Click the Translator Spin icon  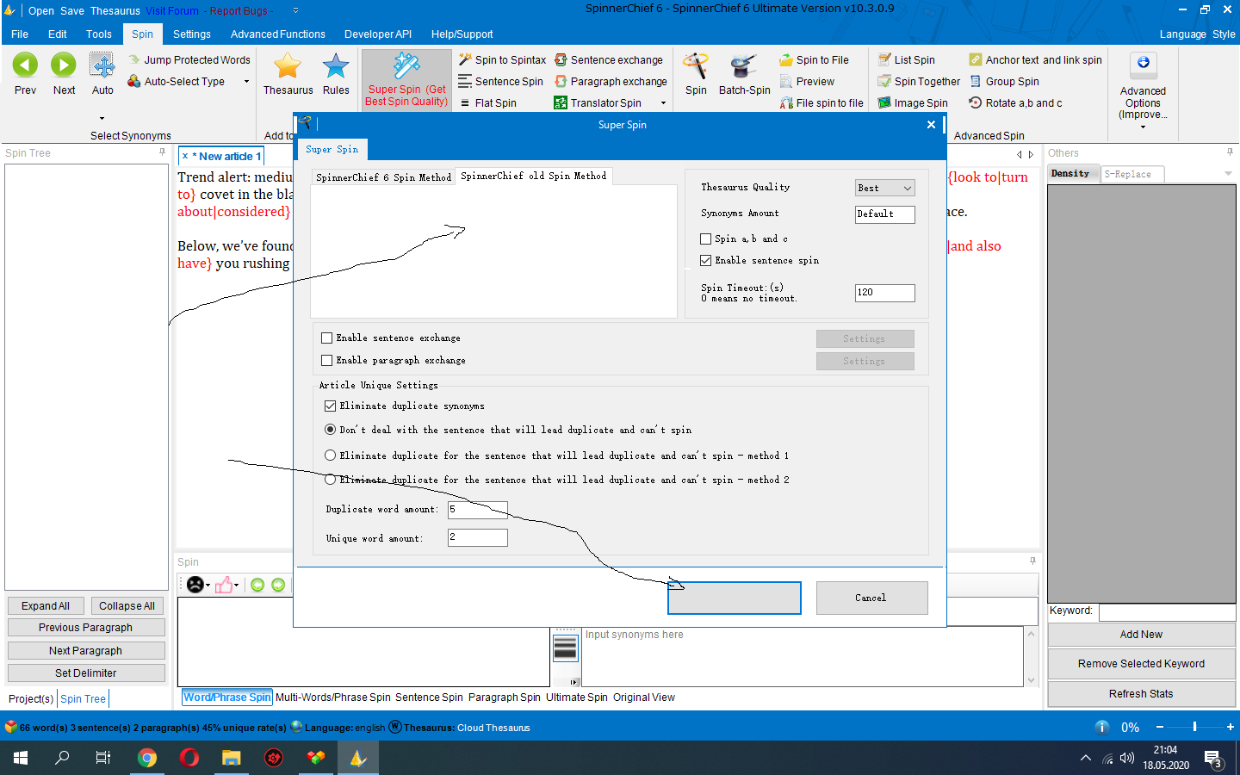tap(561, 103)
